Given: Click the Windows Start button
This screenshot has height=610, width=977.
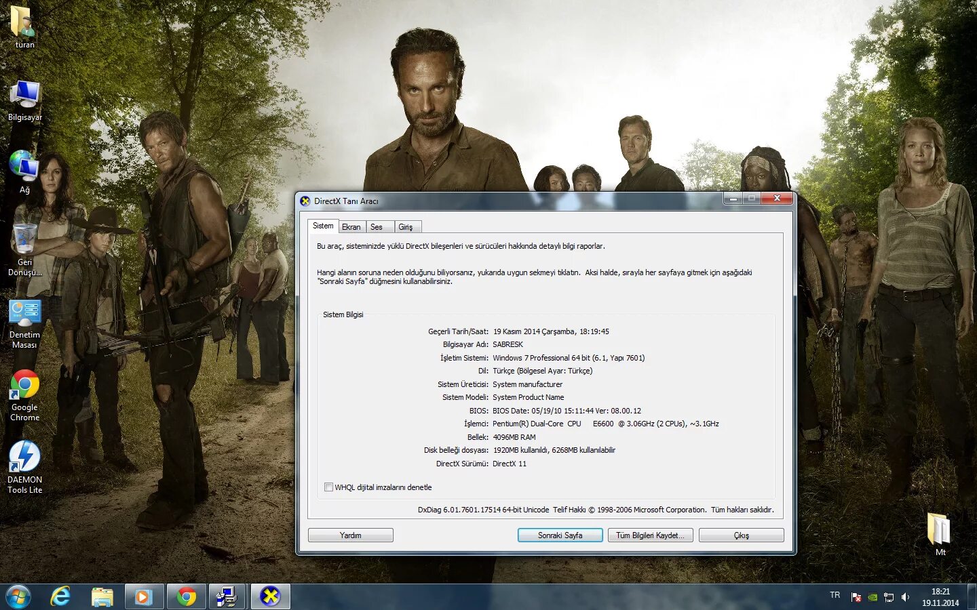Looking at the screenshot, I should [18, 596].
